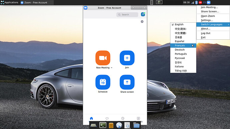230x129 pixels.
Task: Select Italiano language
Action: [183, 66]
